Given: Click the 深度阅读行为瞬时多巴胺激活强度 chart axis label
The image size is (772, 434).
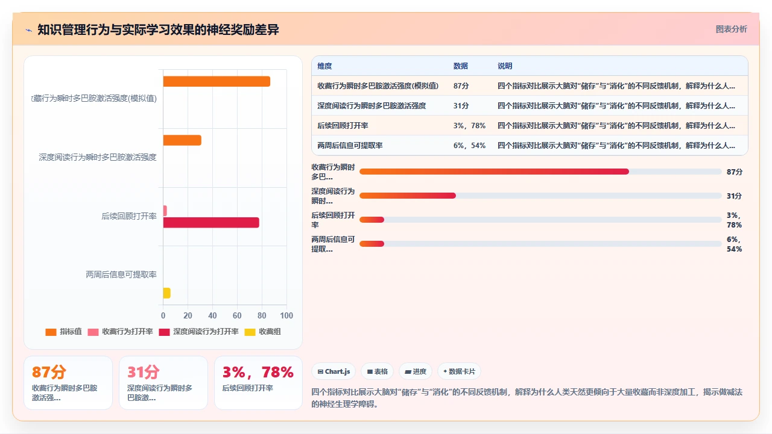Looking at the screenshot, I should pyautogui.click(x=98, y=157).
